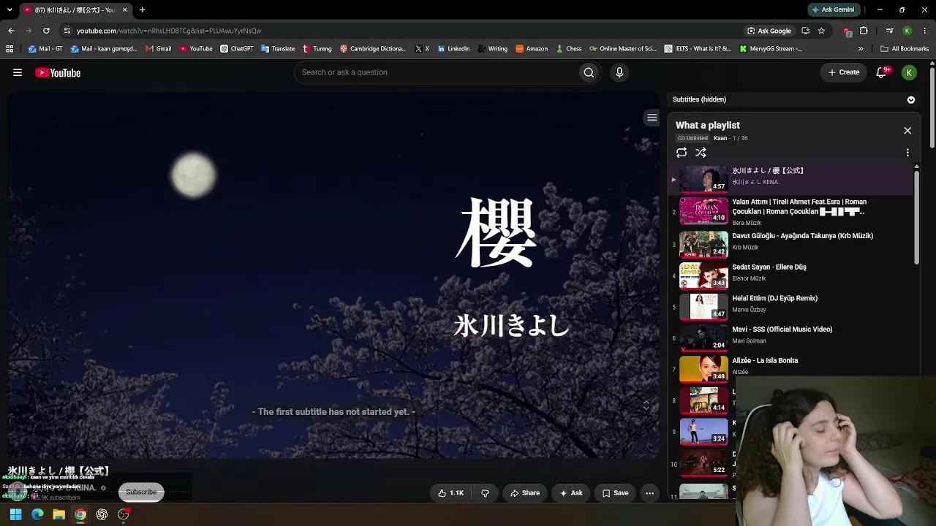
Task: Open File Explorer from the taskbar
Action: coord(58,514)
